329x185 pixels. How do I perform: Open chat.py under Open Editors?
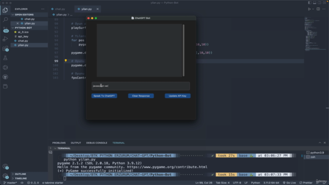[29, 19]
